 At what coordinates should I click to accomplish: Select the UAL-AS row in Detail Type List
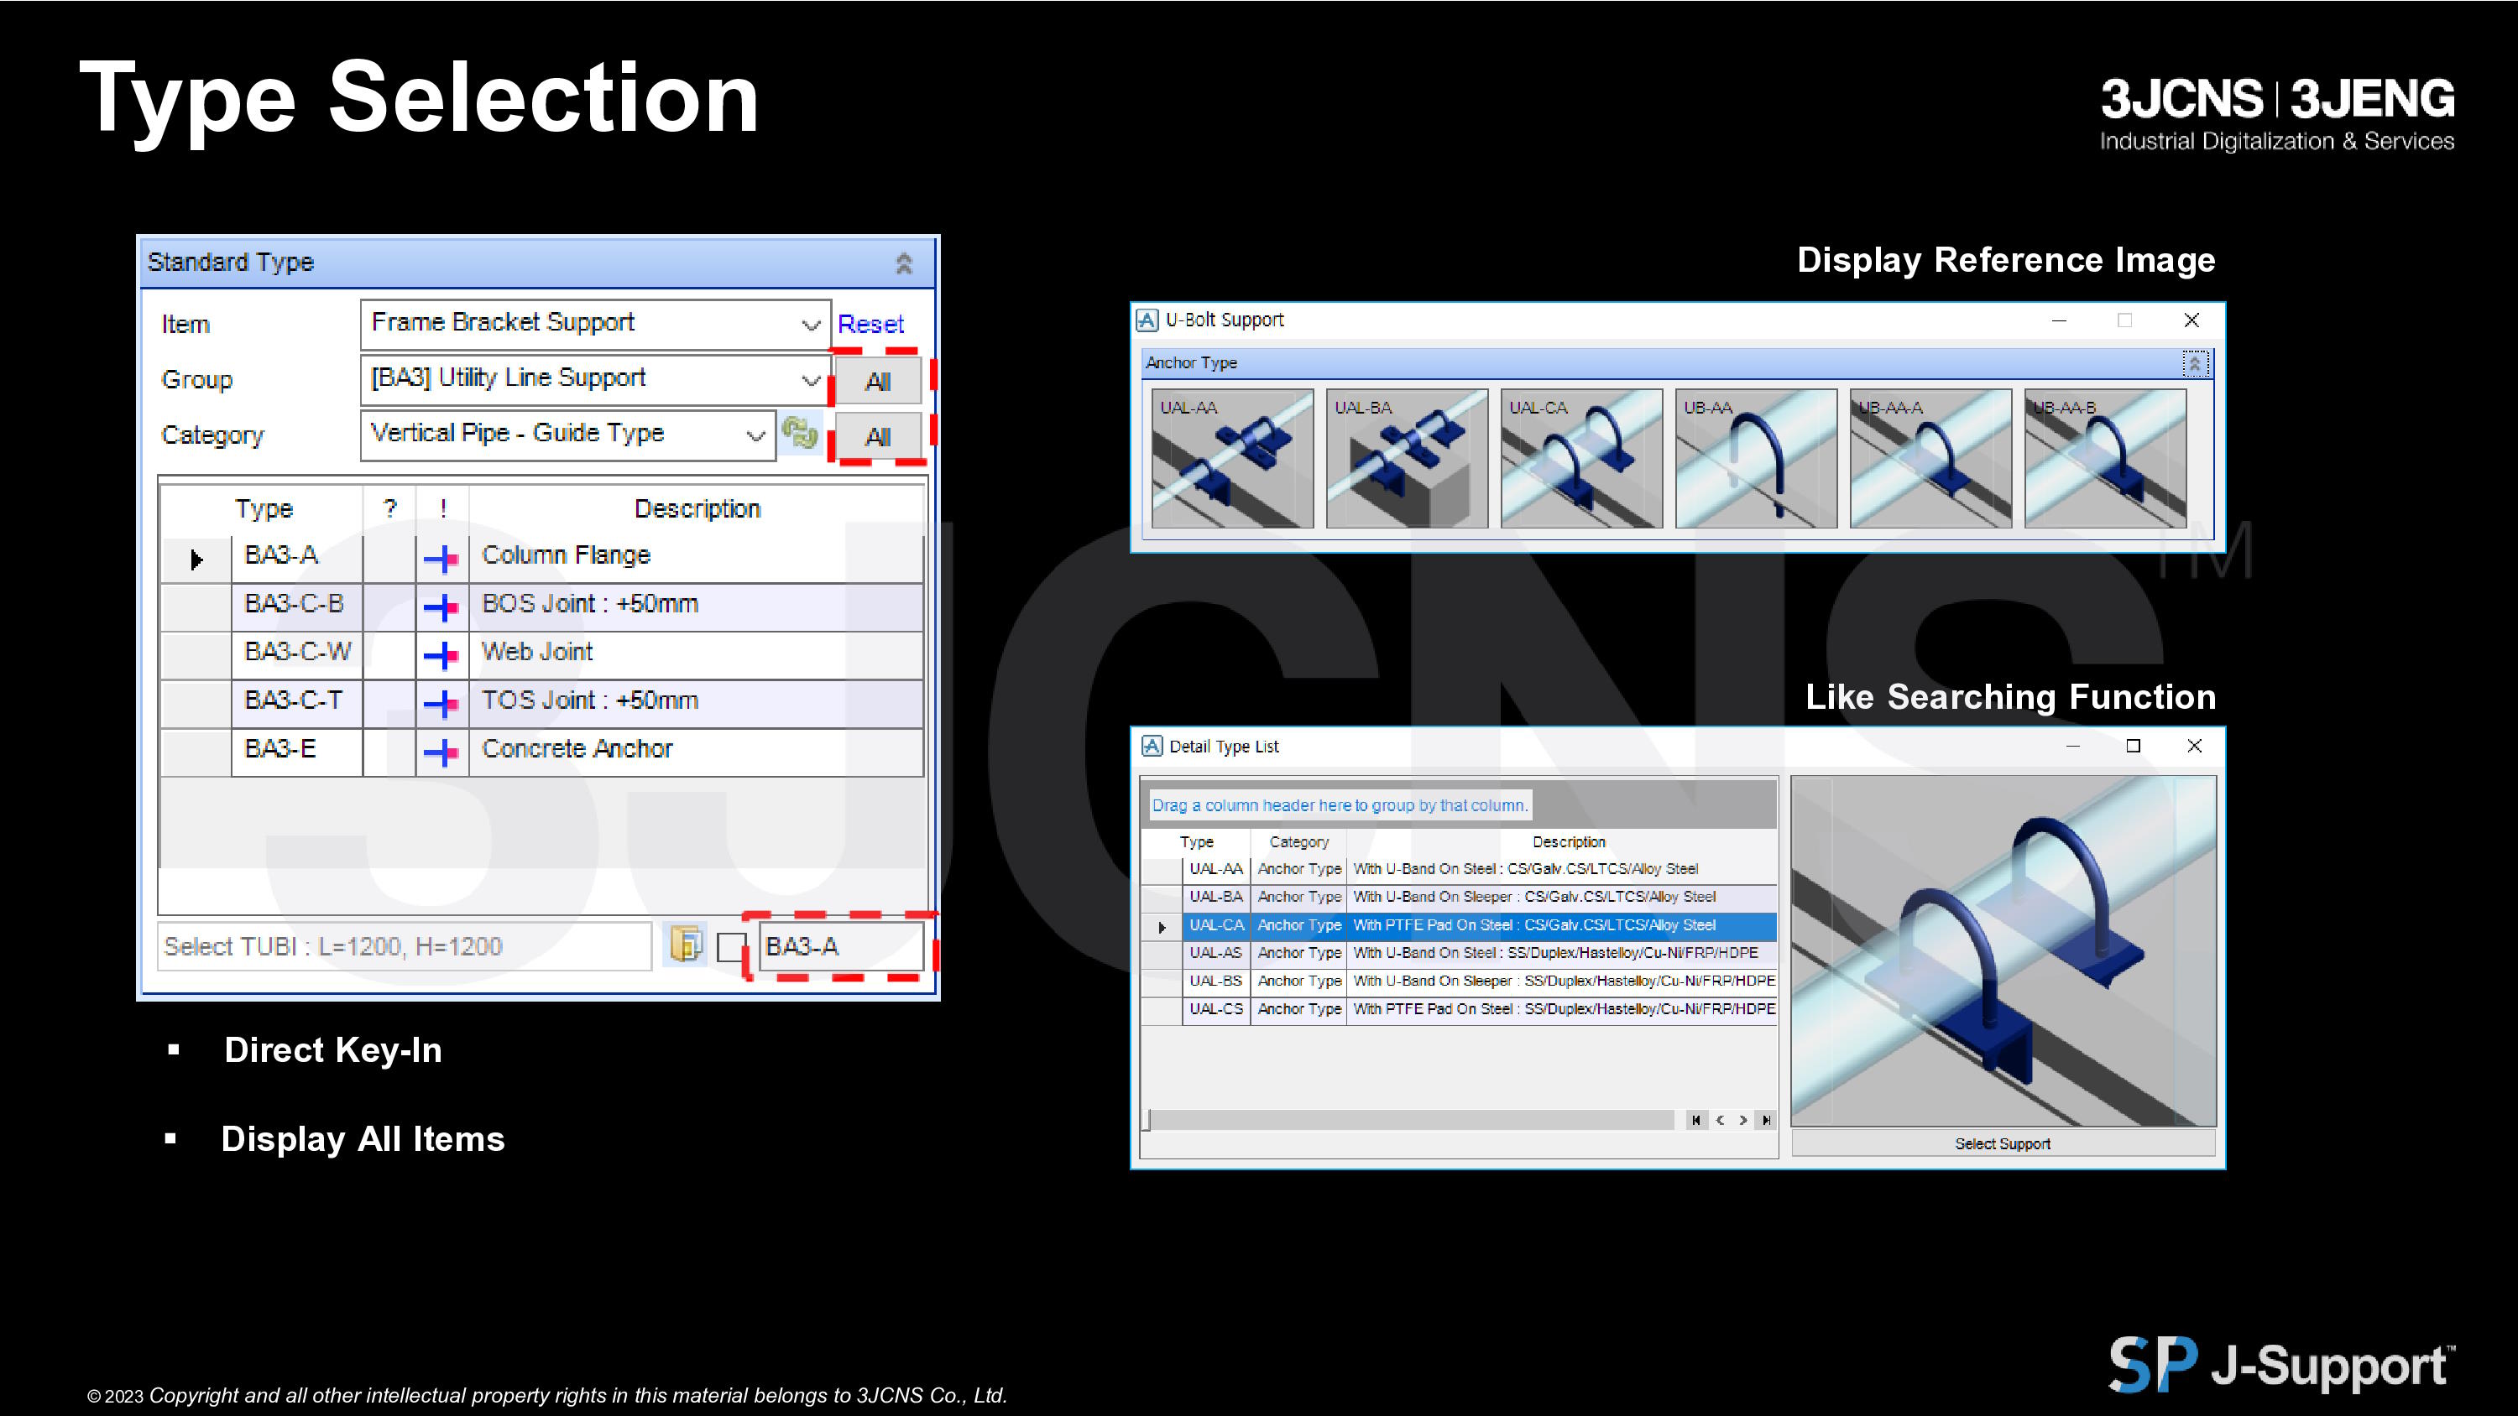[x=1459, y=953]
